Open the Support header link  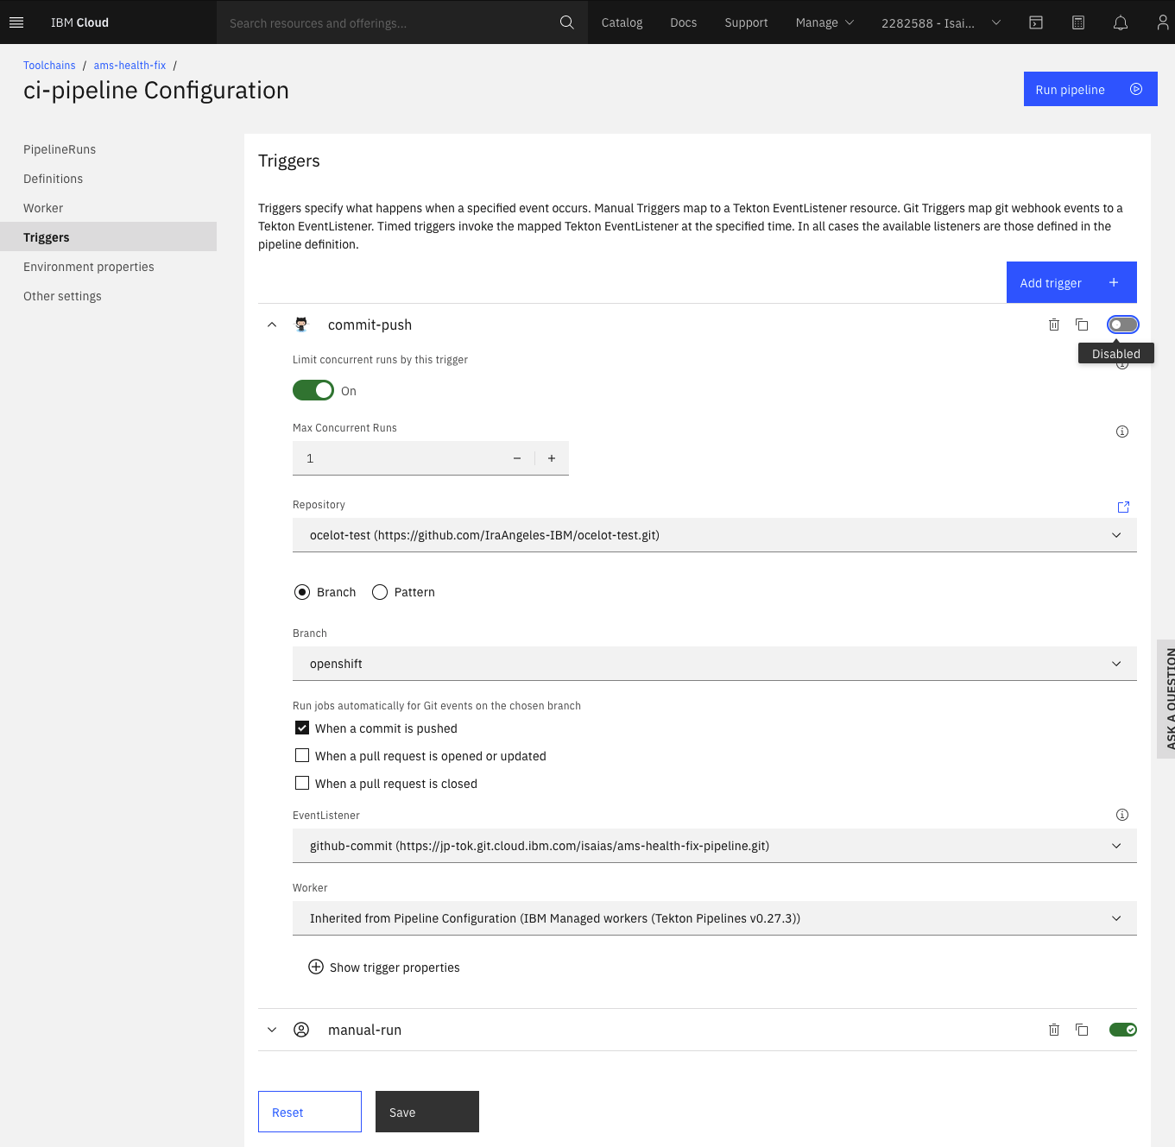pyautogui.click(x=746, y=22)
